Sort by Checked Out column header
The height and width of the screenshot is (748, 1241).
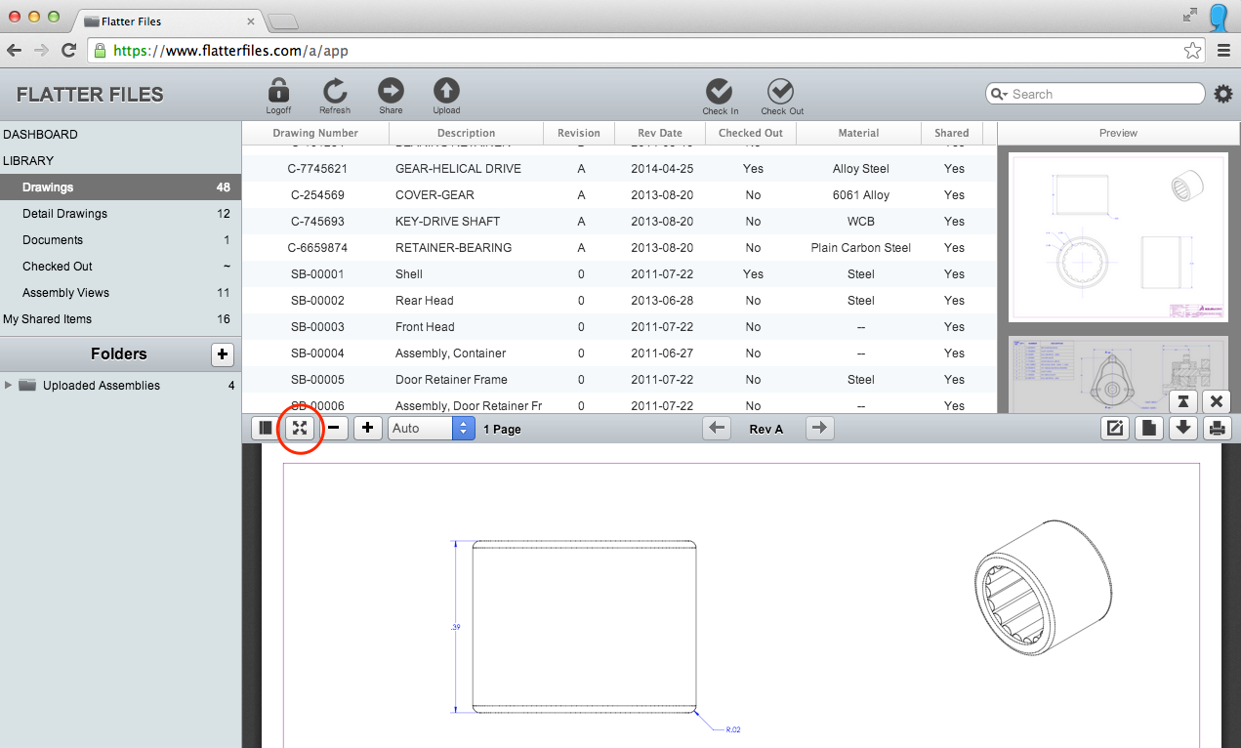[751, 133]
